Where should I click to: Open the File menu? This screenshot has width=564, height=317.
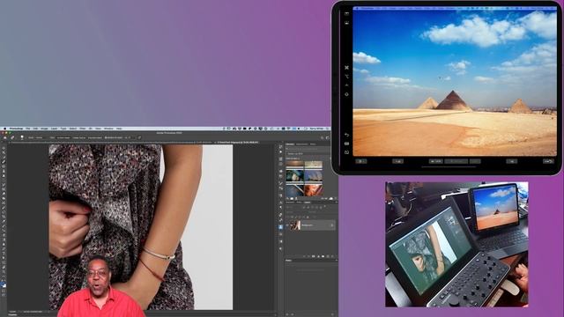[27, 129]
